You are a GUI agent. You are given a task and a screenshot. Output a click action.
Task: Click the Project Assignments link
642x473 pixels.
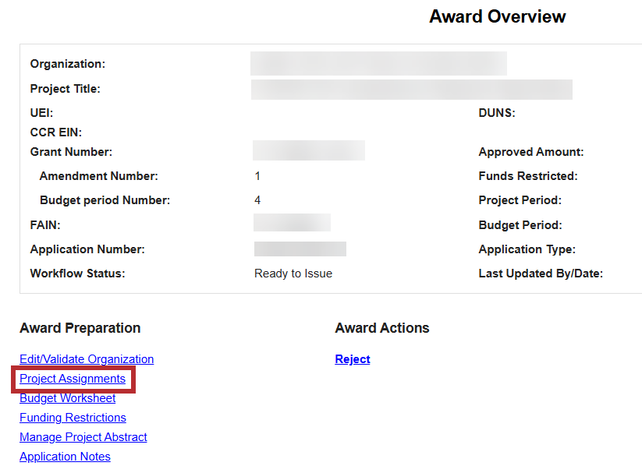click(x=73, y=379)
